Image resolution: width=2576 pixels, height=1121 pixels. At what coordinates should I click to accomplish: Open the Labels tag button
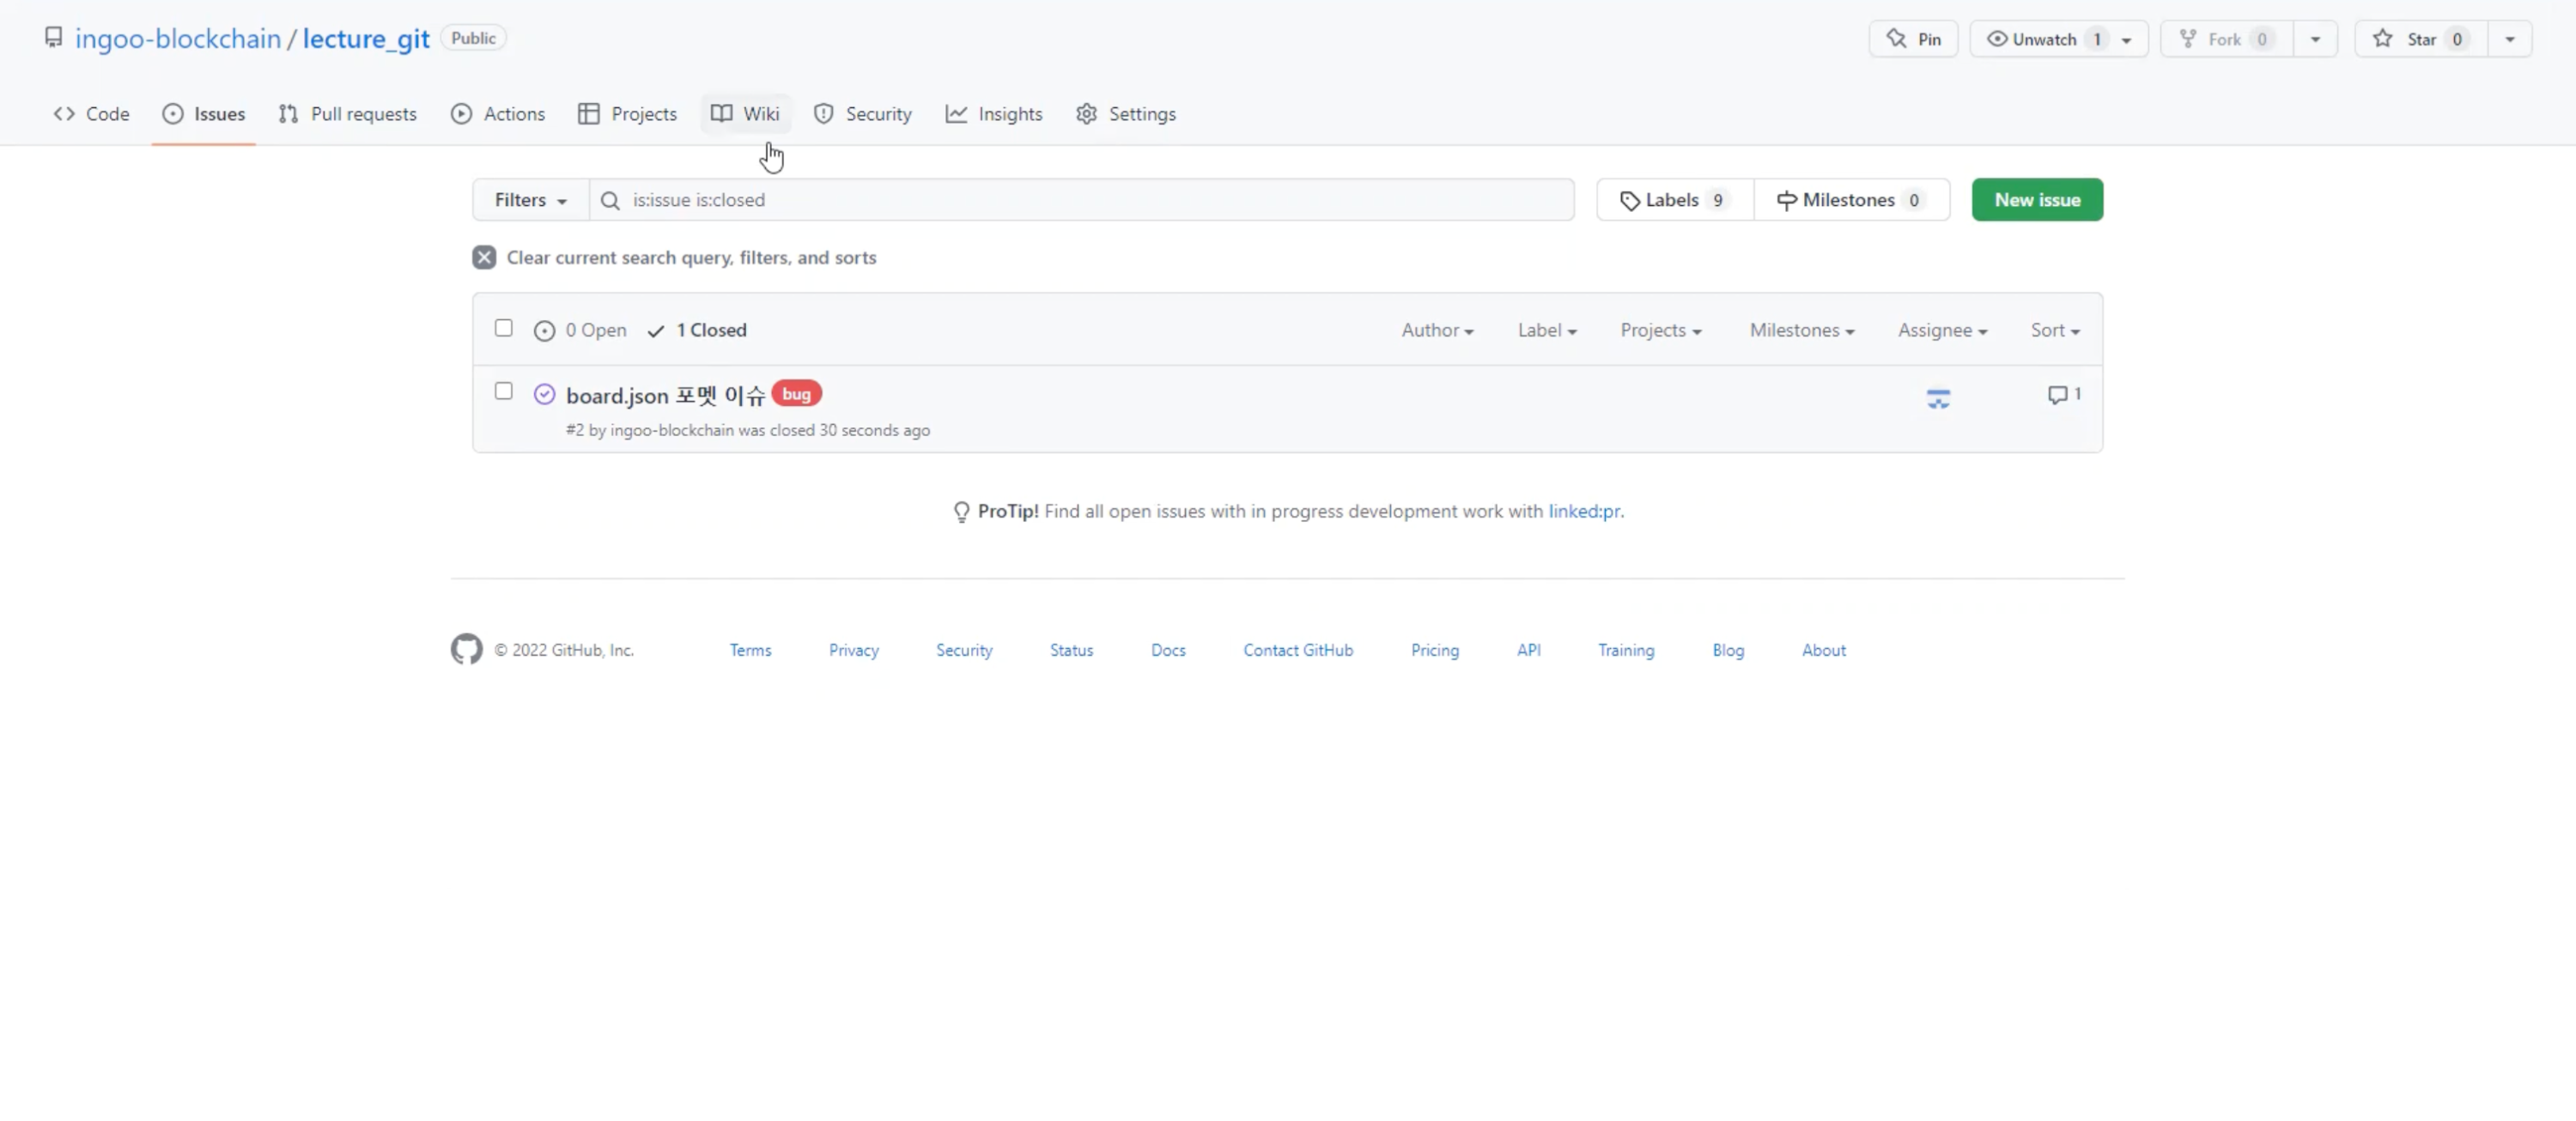point(1674,200)
